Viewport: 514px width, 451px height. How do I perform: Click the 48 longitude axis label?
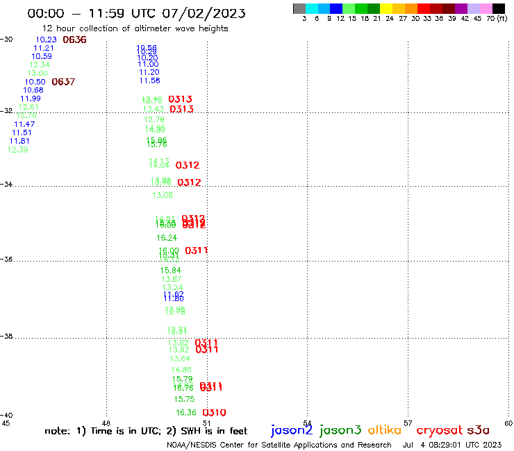tap(106, 423)
